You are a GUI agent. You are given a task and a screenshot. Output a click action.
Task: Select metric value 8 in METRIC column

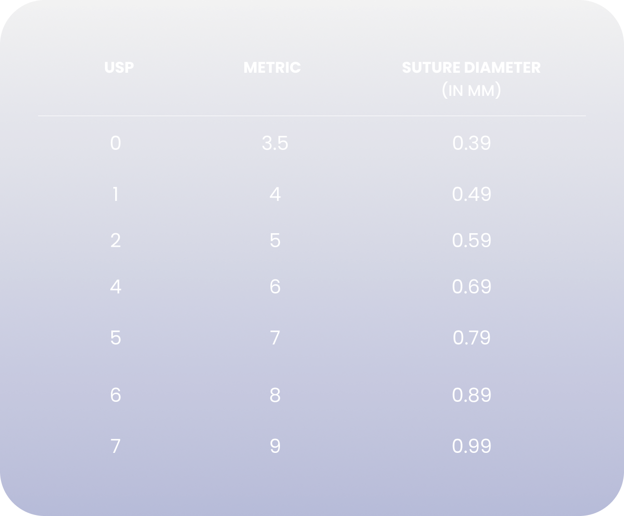[275, 395]
